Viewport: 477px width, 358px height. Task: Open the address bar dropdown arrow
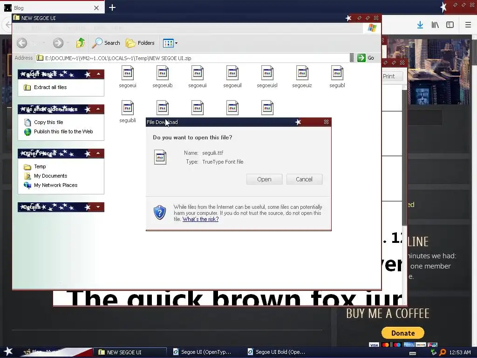[x=352, y=58]
